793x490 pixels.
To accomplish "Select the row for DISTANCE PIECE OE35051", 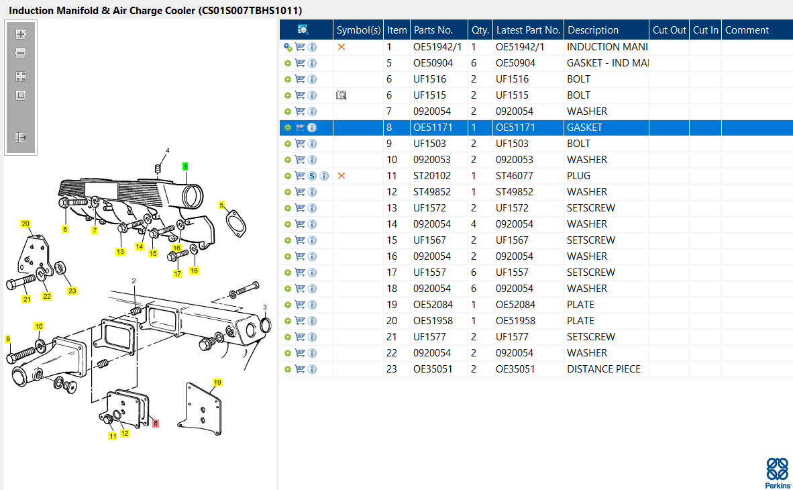I will pos(603,369).
